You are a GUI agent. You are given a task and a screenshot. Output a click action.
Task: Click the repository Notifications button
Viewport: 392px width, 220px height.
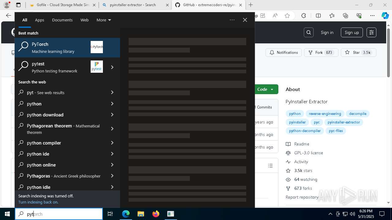point(284,53)
